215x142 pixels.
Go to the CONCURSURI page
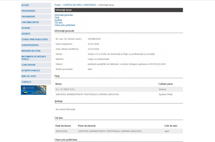(x=28, y=65)
